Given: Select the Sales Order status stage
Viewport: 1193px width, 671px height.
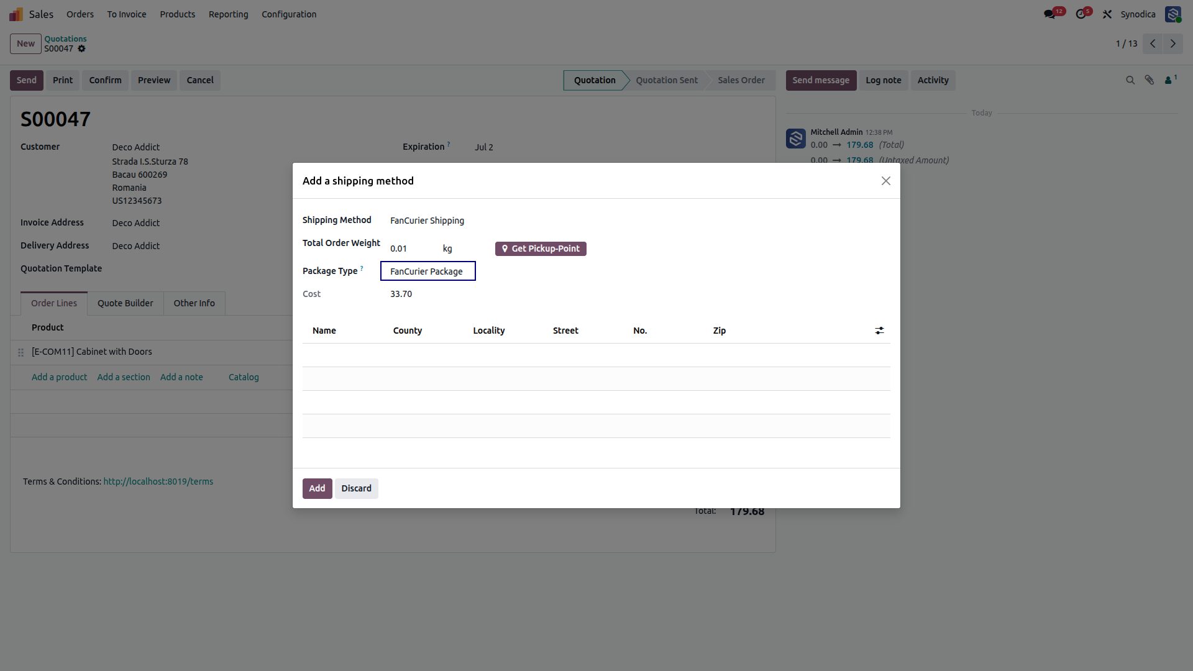Looking at the screenshot, I should (741, 80).
